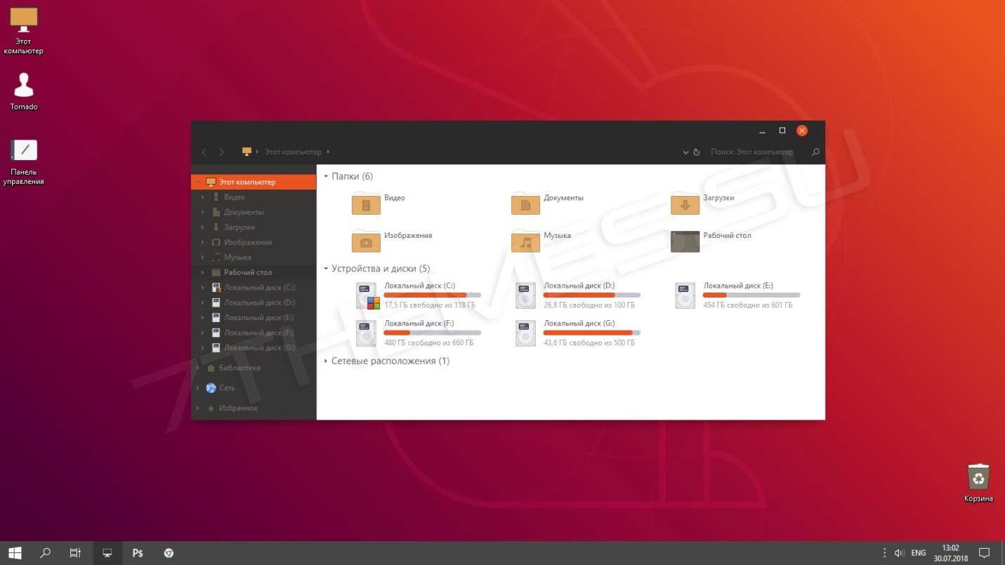Select the Локальный диск (D:) drive icon in main pane

click(x=526, y=296)
